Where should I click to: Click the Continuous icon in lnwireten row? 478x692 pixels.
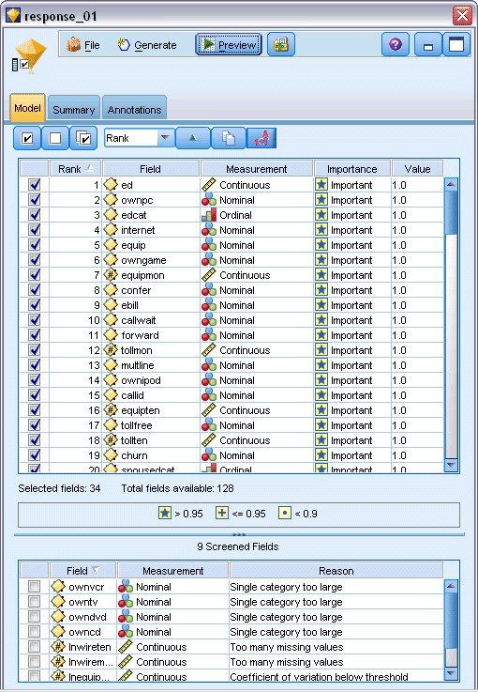[126, 647]
